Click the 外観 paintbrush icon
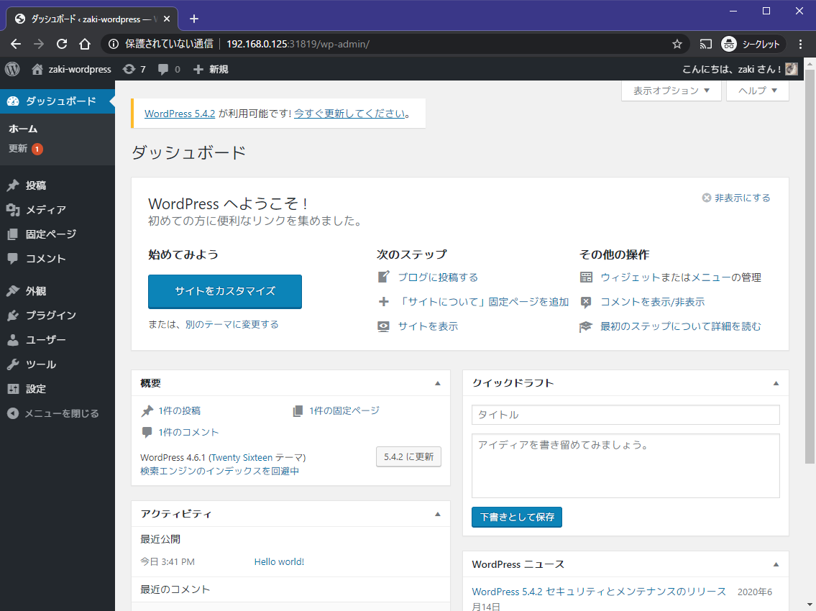The image size is (816, 611). point(13,291)
